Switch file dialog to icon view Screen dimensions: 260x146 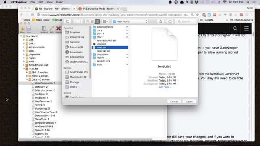pyautogui.click(x=87, y=21)
